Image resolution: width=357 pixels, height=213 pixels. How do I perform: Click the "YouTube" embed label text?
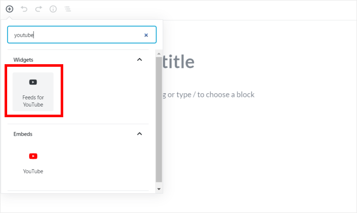[x=33, y=171]
